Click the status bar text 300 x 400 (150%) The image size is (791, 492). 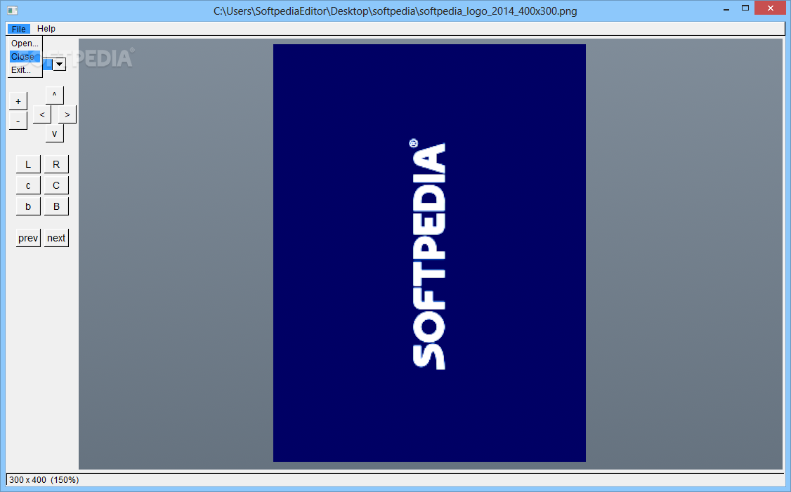pyautogui.click(x=44, y=480)
